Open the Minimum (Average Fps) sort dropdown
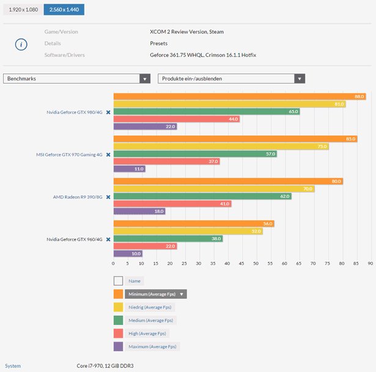Screen dimensions: 376x372 (155, 294)
